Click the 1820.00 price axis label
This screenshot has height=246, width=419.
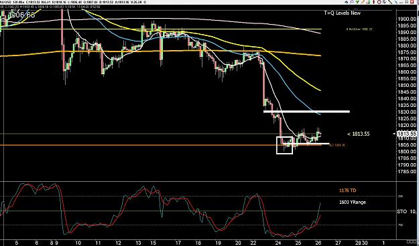pos(407,125)
